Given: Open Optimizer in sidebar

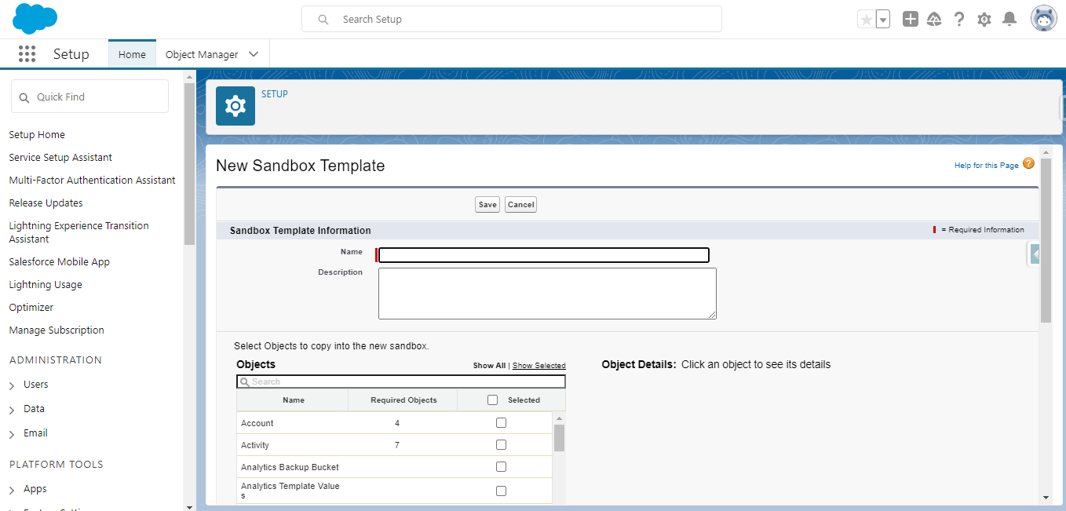Looking at the screenshot, I should (x=31, y=307).
